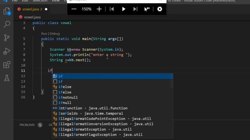Click the println "enter a string" line
Screen dimensions: 250x140
tap(91, 55)
